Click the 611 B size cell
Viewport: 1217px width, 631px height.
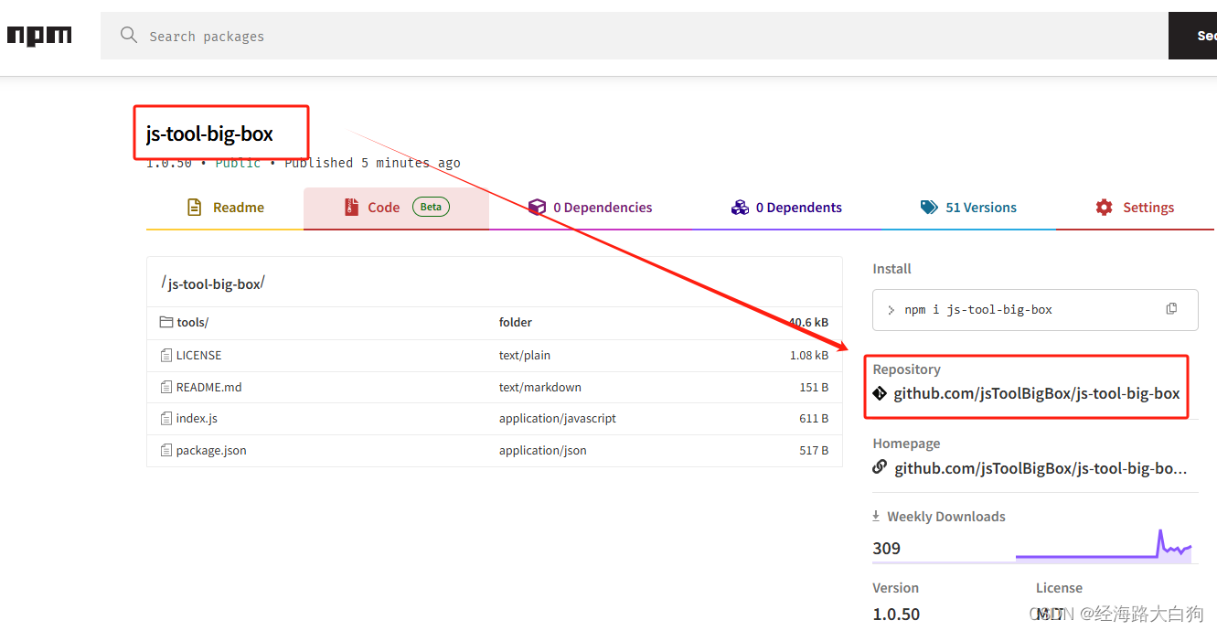[x=814, y=418]
